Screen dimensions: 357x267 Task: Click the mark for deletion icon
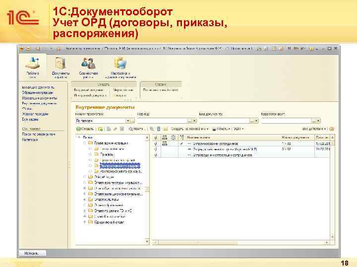pos(122,129)
